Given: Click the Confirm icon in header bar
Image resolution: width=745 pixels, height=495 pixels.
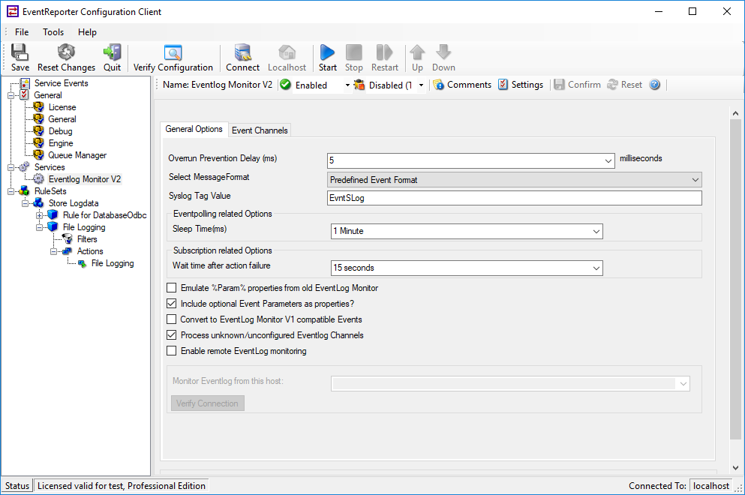Looking at the screenshot, I should tap(577, 85).
